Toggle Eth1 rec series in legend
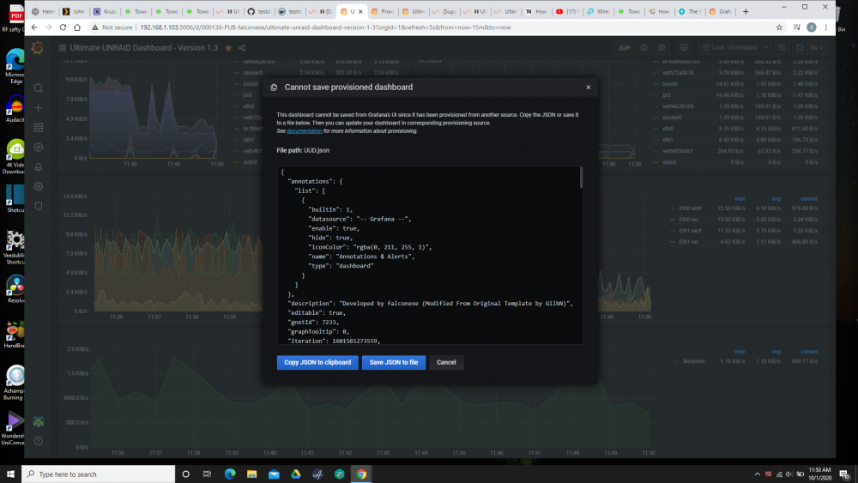Image resolution: width=858 pixels, height=483 pixels. point(688,242)
